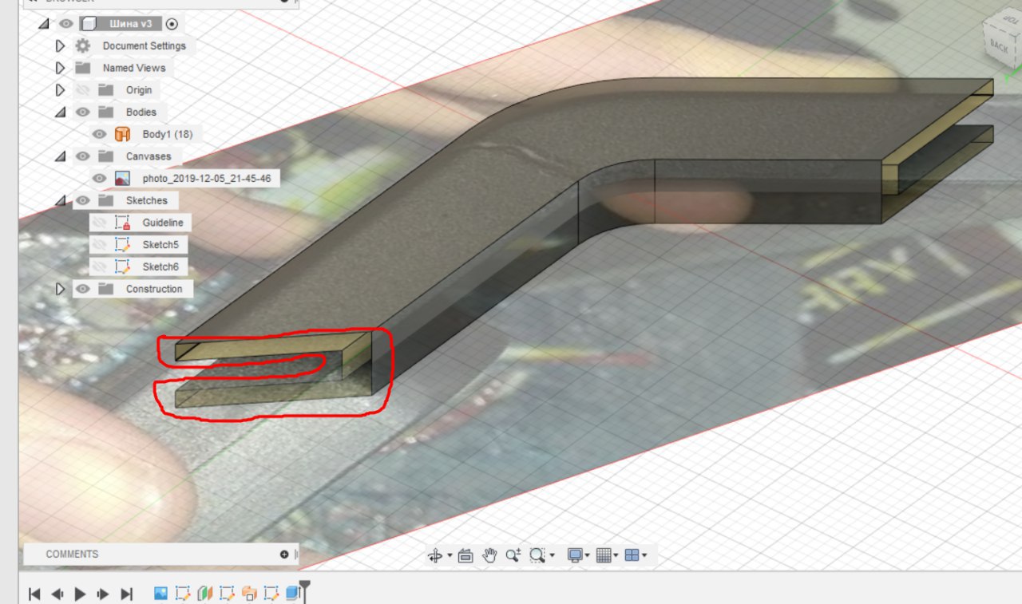Click the Document Settings gear icon
This screenshot has height=604, width=1022.
[83, 45]
